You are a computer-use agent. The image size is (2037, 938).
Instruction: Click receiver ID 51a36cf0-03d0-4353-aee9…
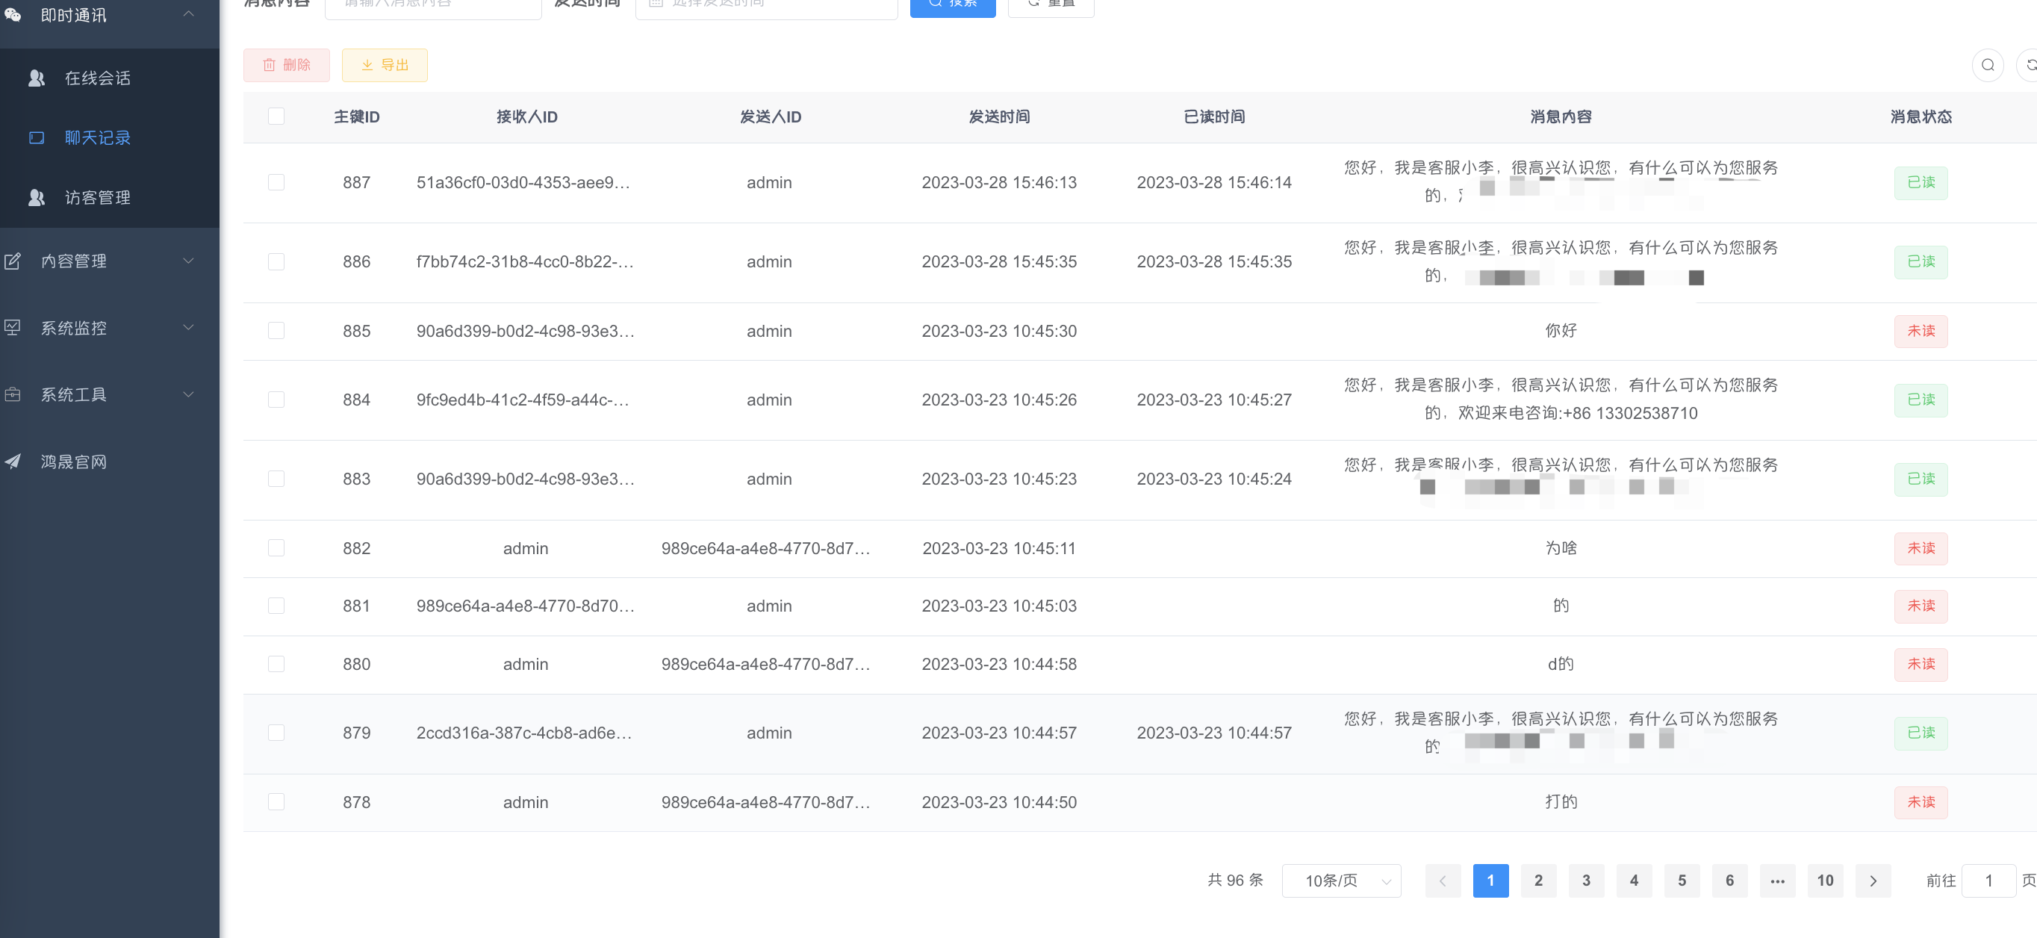click(x=523, y=182)
